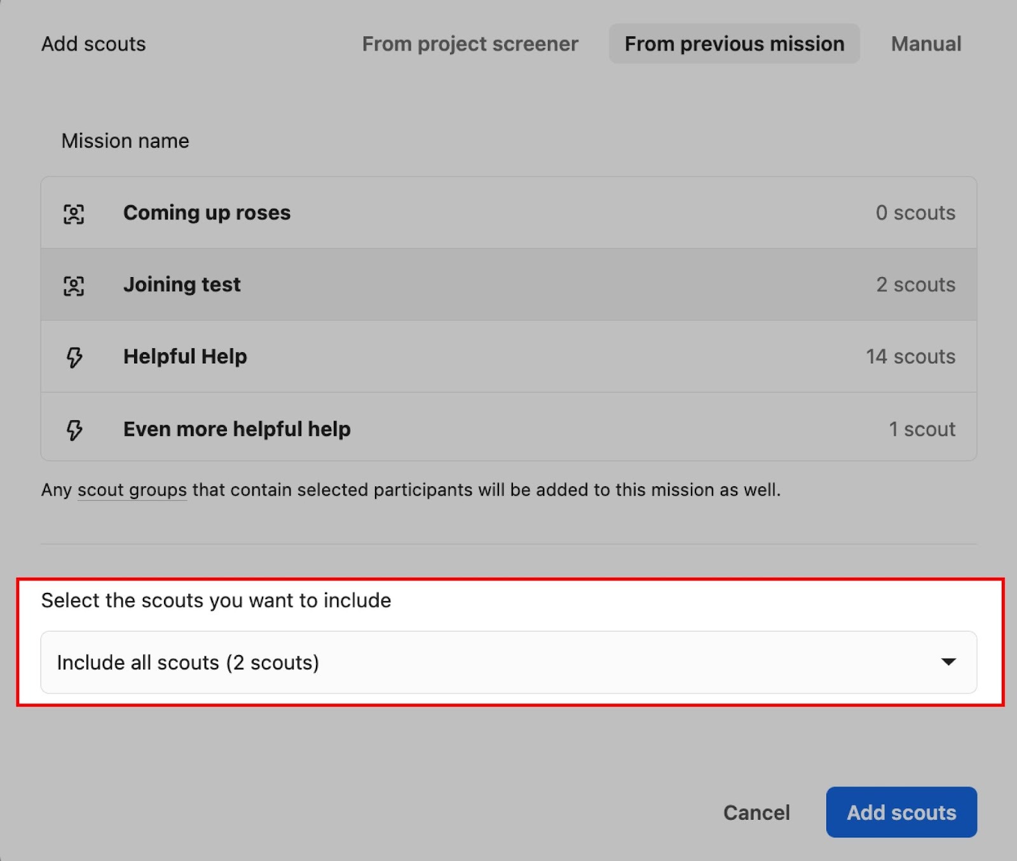Image resolution: width=1017 pixels, height=861 pixels.
Task: Click the blue Add scouts button
Action: click(x=901, y=812)
